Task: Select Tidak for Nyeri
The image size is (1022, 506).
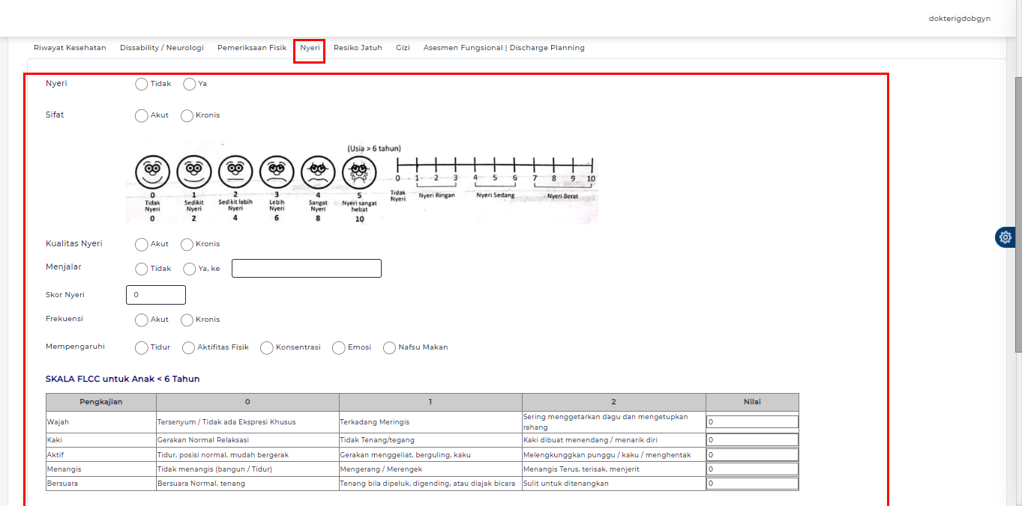Action: coord(140,84)
